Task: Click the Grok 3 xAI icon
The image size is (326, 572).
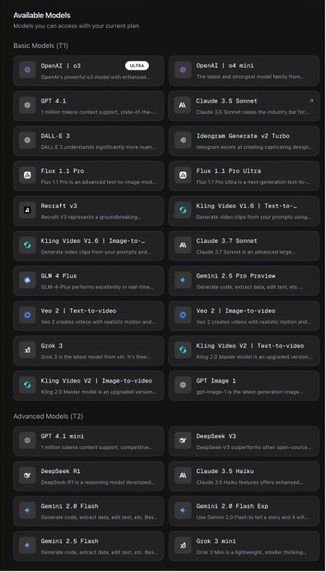Action: pyautogui.click(x=27, y=350)
